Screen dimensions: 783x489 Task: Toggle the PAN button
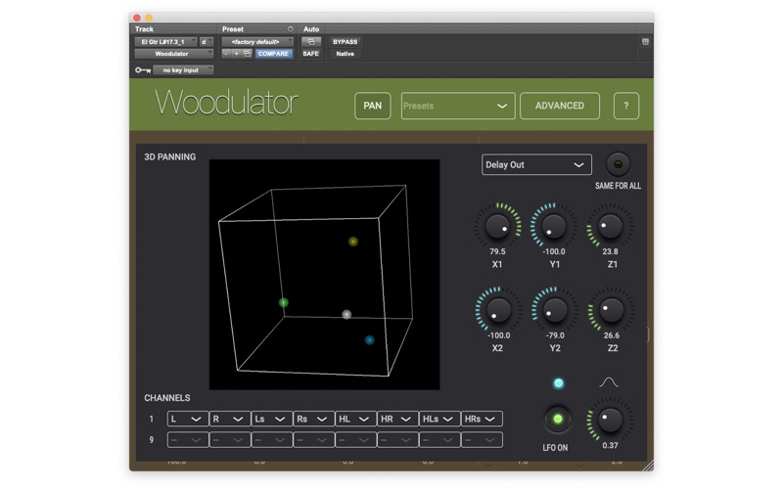(373, 106)
